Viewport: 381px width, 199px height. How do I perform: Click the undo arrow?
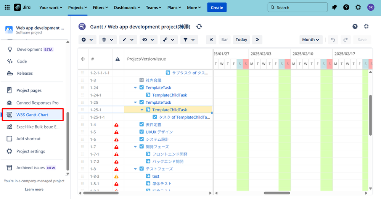pos(333,40)
